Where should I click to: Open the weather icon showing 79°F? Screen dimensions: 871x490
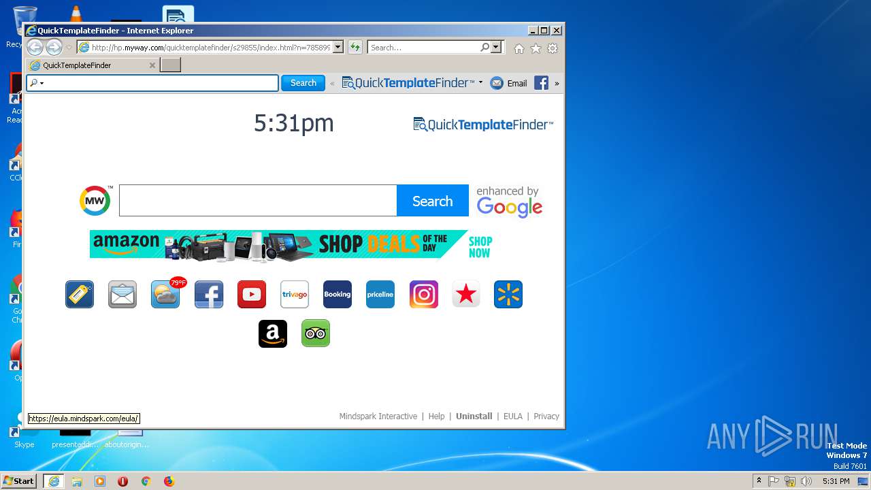[167, 293]
